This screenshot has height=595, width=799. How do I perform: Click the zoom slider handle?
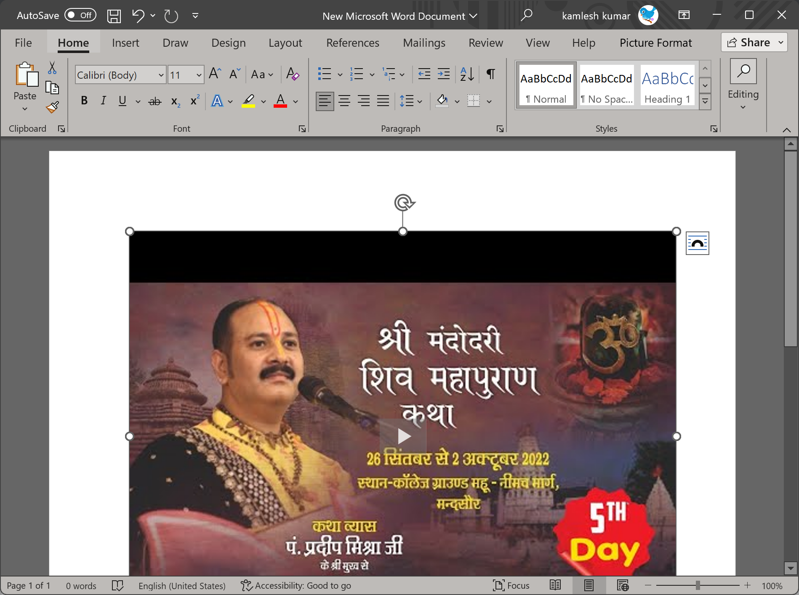click(x=698, y=585)
